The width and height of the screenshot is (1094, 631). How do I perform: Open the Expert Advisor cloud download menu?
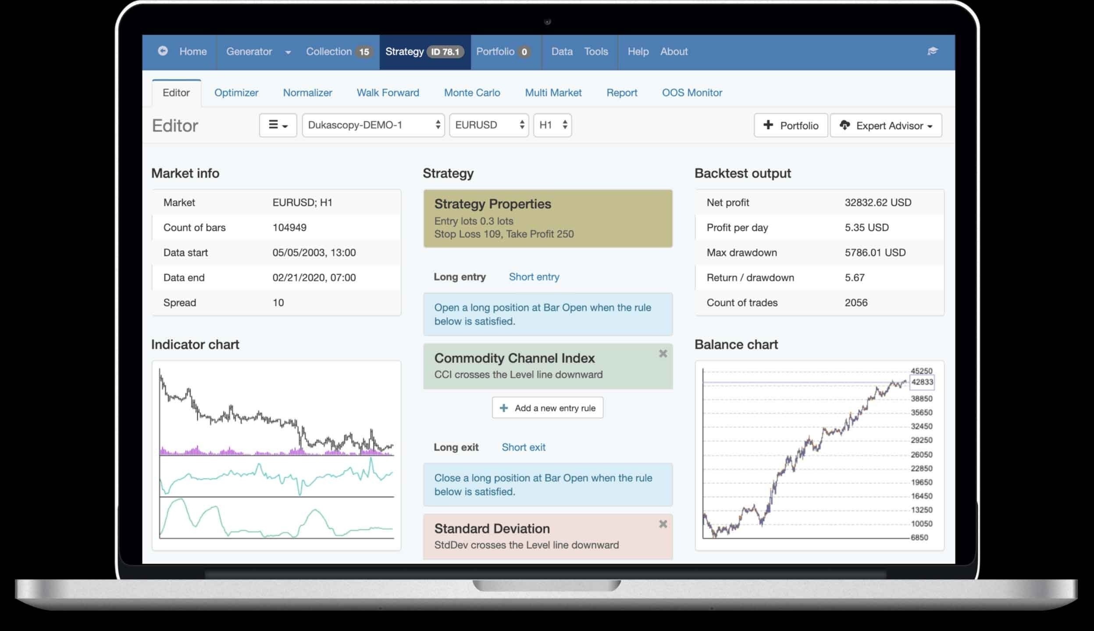tap(886, 126)
